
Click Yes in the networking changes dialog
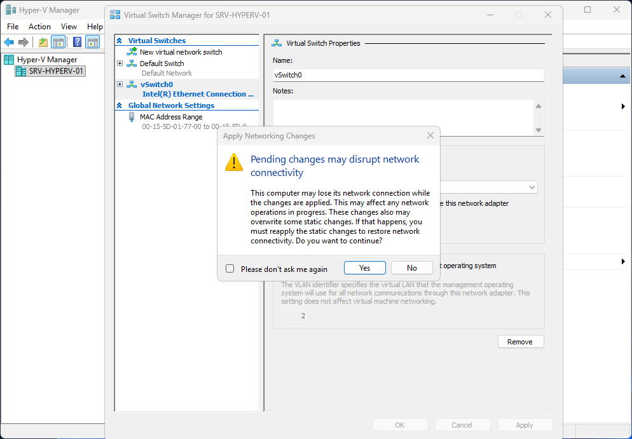click(x=364, y=267)
